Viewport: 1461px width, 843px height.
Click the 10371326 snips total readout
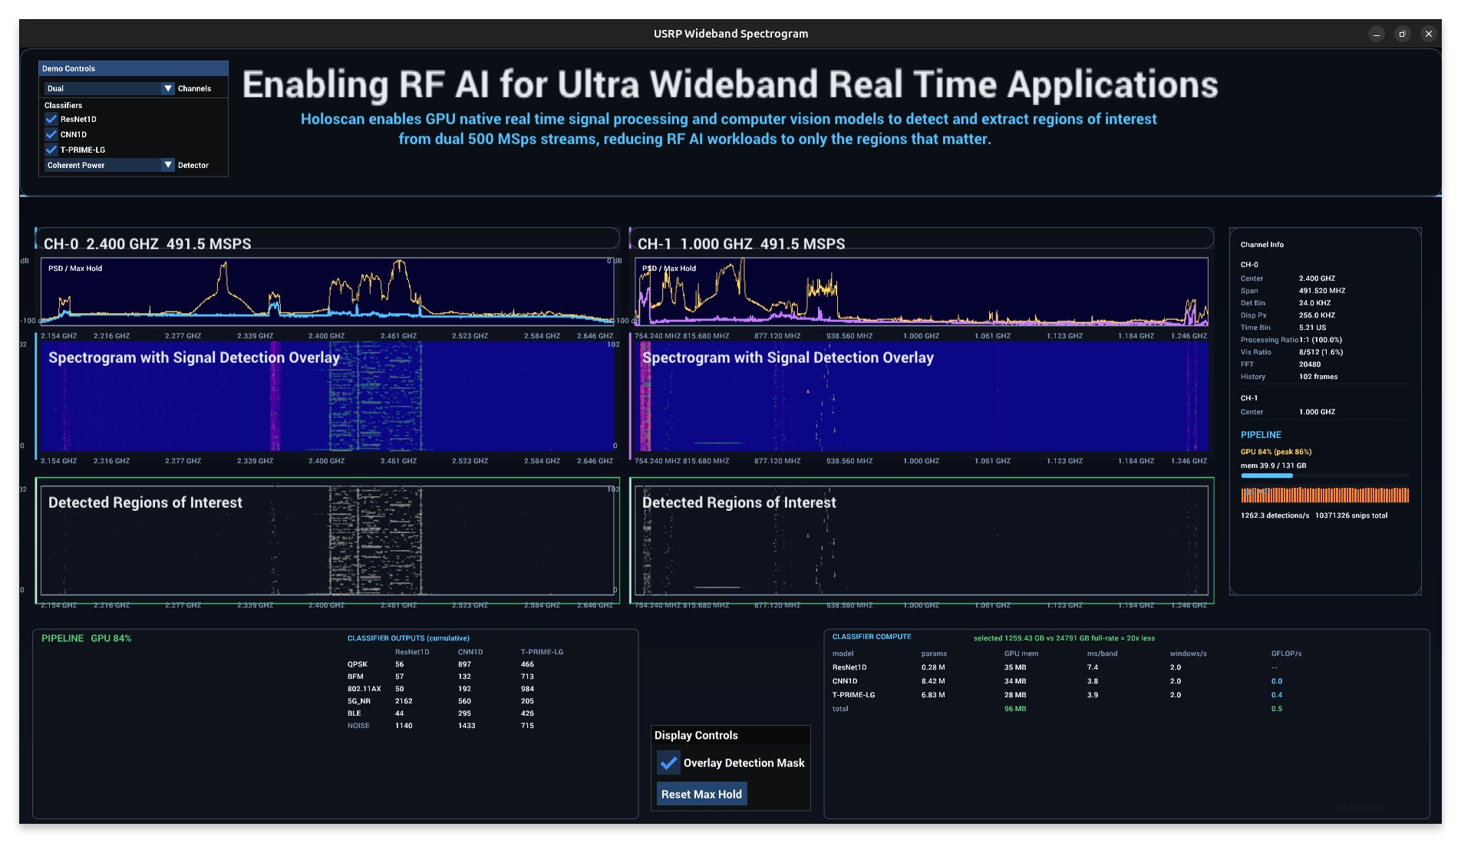click(x=1351, y=515)
